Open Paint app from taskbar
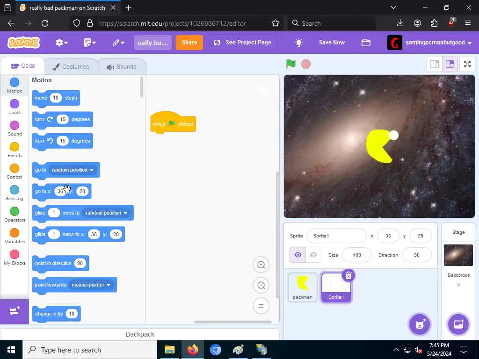 [x=238, y=350]
